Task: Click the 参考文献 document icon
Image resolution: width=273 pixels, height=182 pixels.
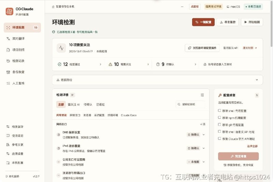Action: [8, 145]
